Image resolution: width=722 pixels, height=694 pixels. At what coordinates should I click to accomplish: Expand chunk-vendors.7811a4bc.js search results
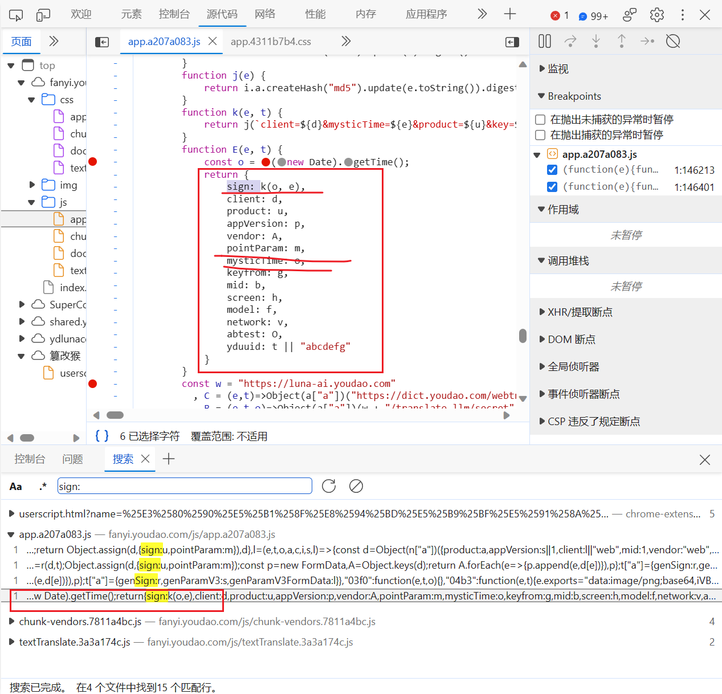point(11,622)
